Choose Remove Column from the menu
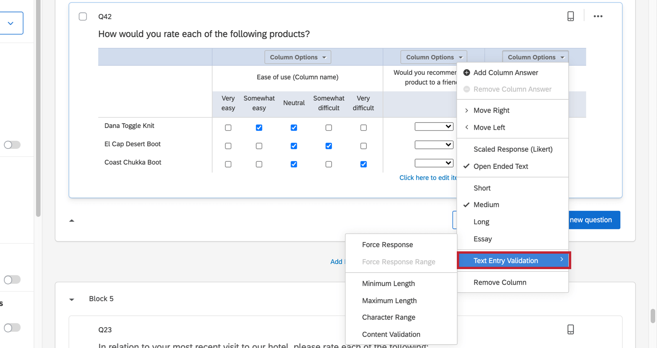Image resolution: width=657 pixels, height=348 pixels. (x=500, y=282)
